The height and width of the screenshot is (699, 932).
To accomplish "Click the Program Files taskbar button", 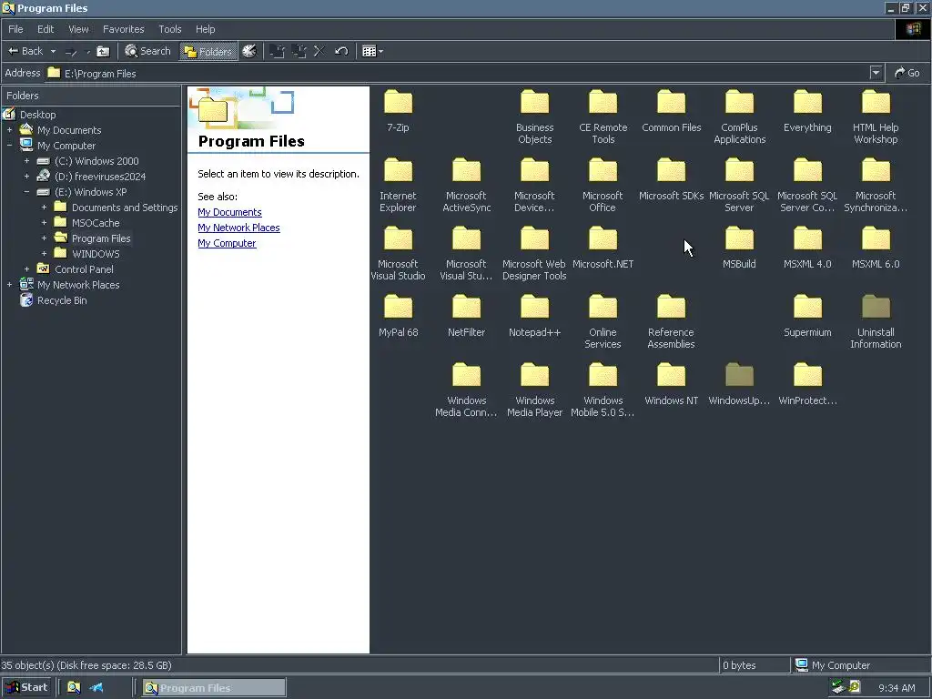I will point(214,688).
